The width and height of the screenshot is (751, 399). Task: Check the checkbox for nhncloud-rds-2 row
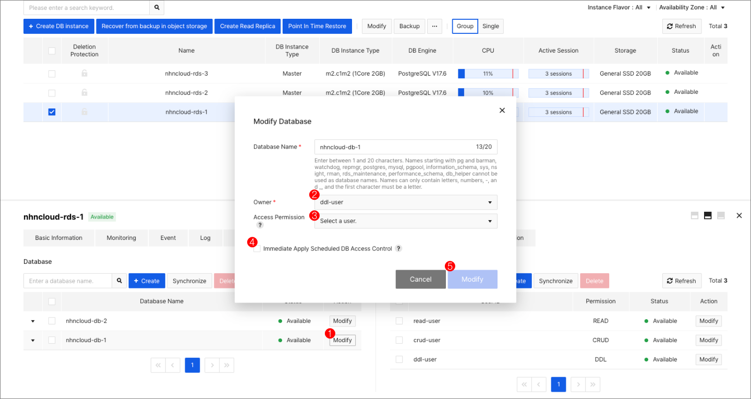(52, 92)
